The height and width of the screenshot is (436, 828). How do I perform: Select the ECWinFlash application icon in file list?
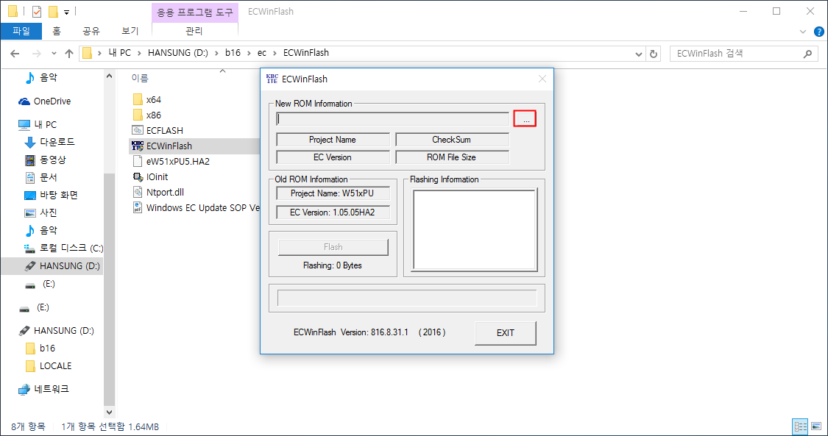138,146
